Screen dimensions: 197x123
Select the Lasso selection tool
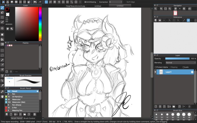pos(2,55)
